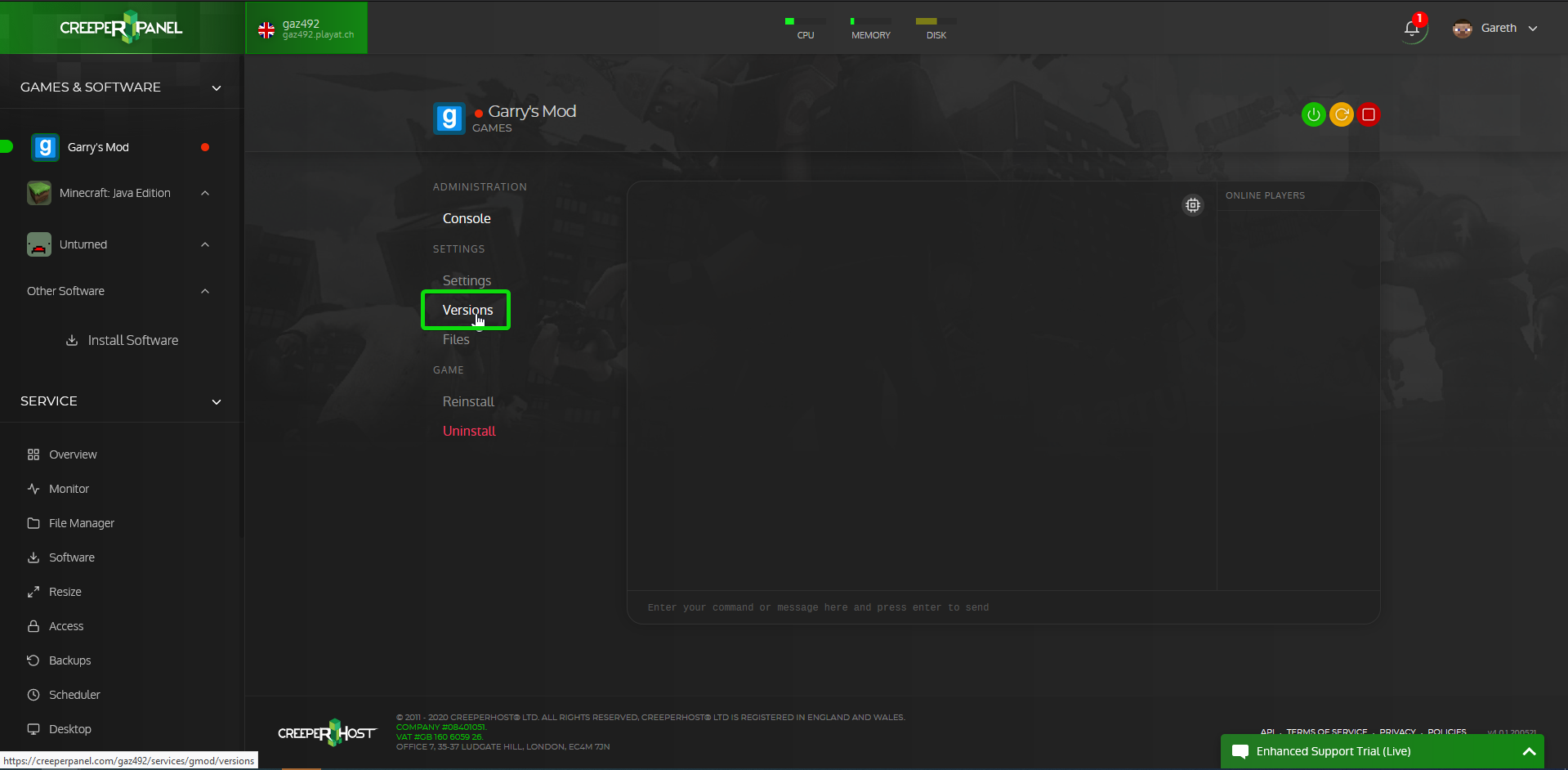
Task: Expand the Enhanced Support Trial chat
Action: point(1529,752)
